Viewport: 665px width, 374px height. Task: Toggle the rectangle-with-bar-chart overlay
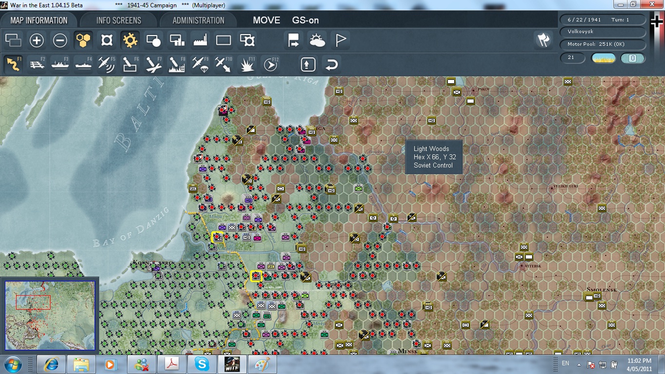click(177, 40)
